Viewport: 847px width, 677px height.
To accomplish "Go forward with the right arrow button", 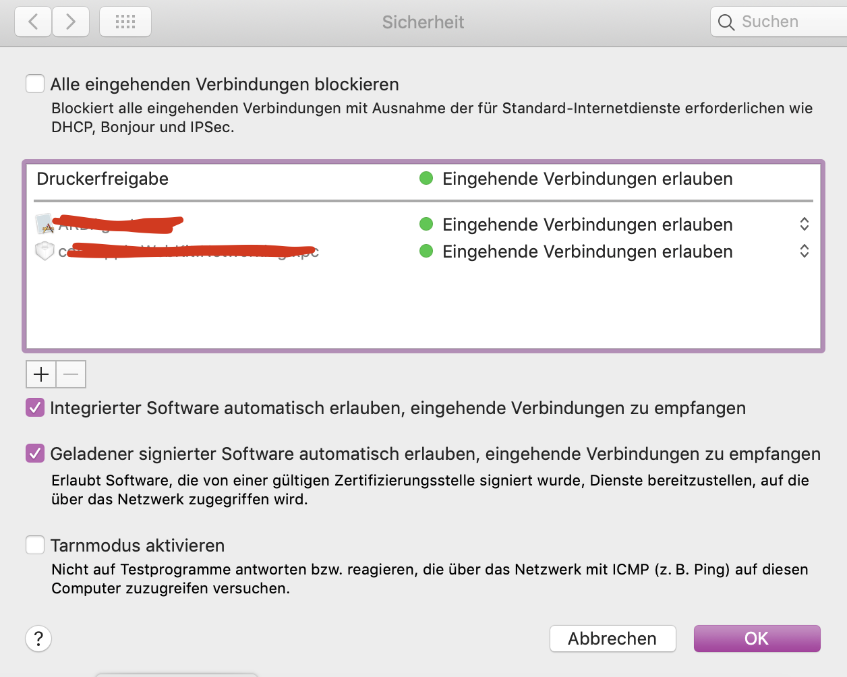I will 71,22.
